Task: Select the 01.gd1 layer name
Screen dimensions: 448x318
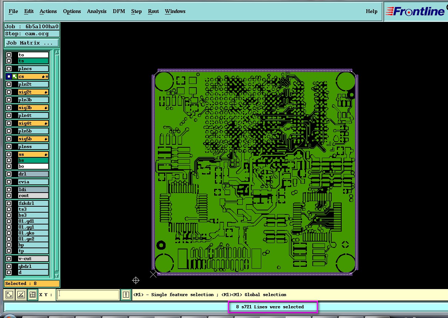Action: pyautogui.click(x=33, y=221)
